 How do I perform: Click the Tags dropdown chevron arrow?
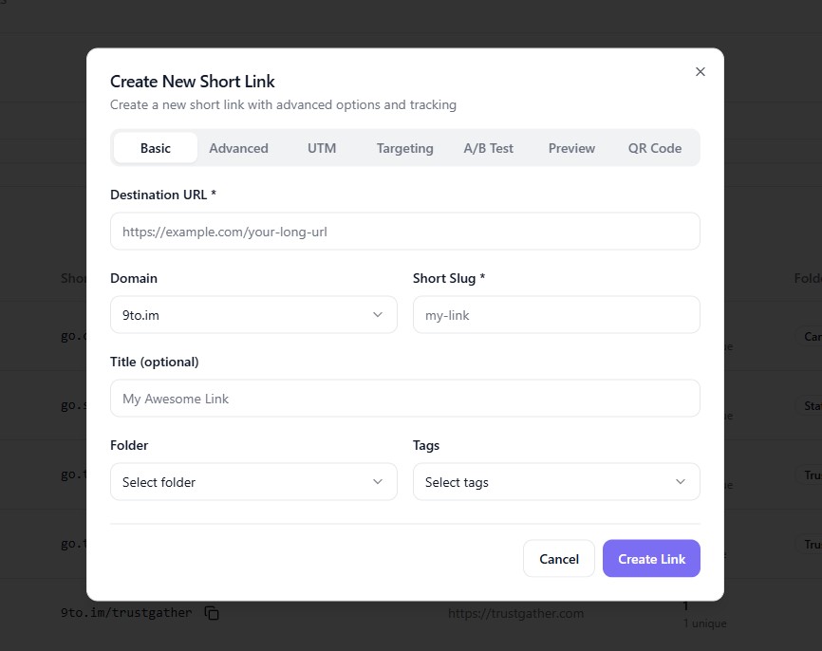681,482
